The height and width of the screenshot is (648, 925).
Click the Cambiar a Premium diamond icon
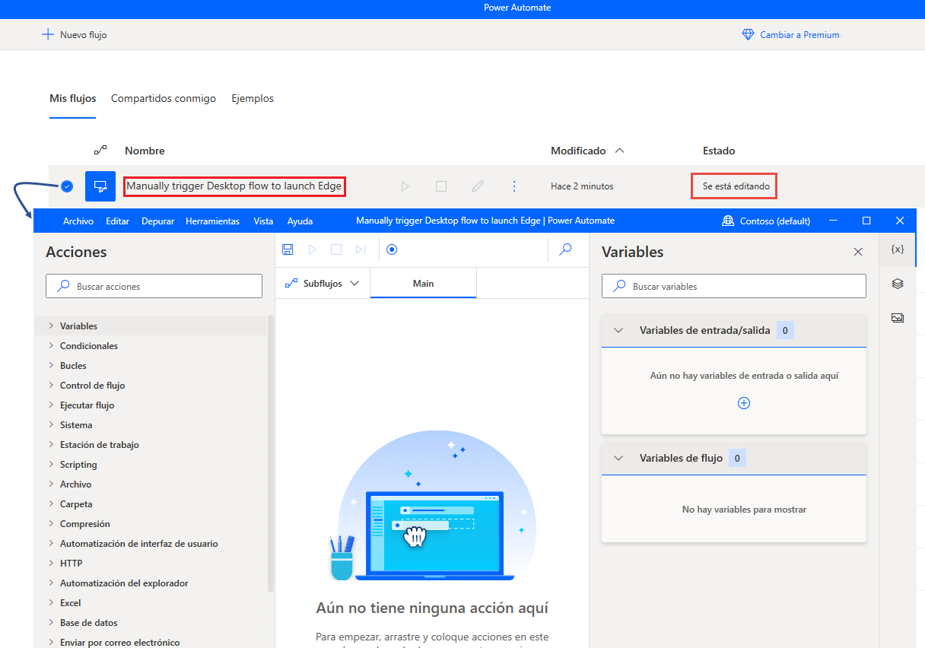point(748,34)
